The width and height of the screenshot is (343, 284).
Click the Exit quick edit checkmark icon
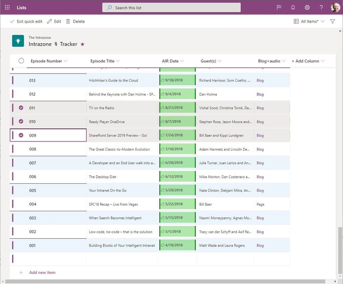coord(12,21)
